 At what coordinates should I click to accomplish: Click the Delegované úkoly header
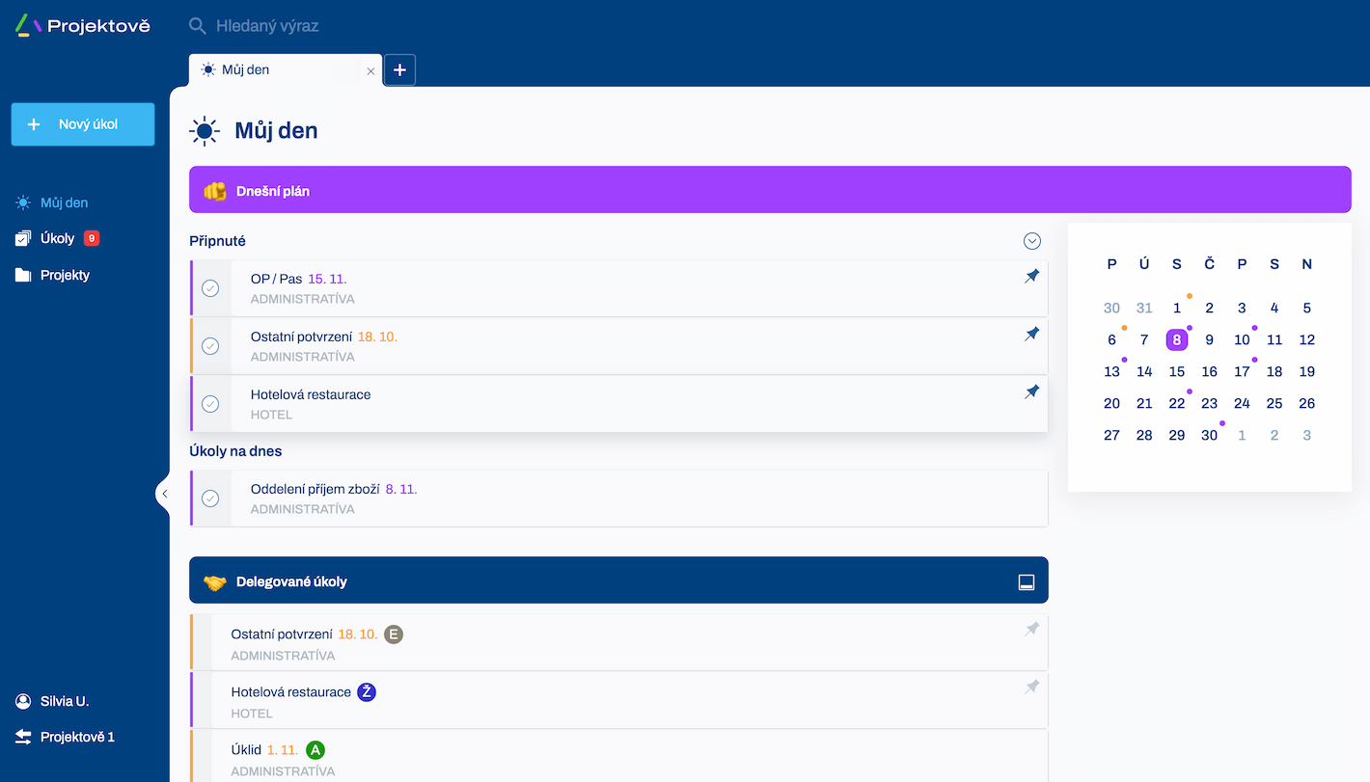pyautogui.click(x=618, y=581)
